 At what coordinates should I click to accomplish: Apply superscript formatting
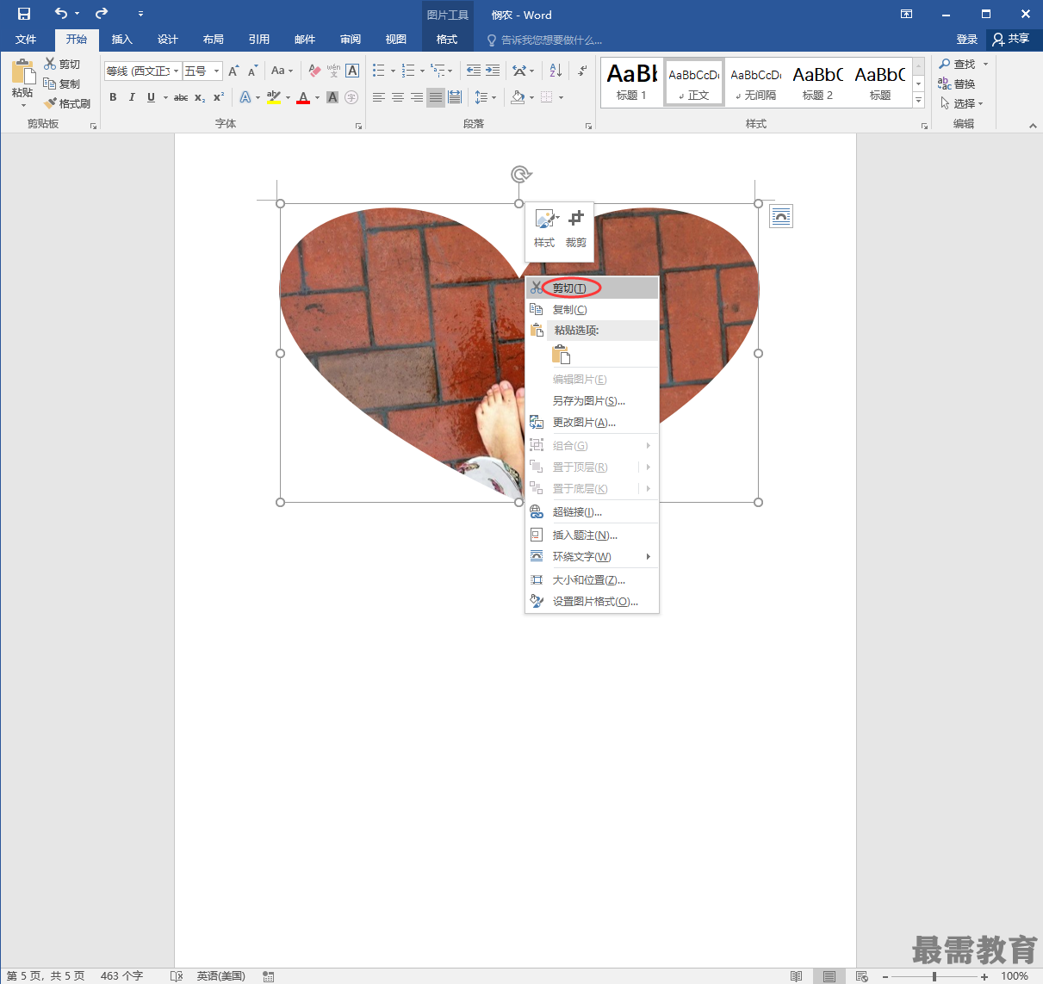click(219, 97)
